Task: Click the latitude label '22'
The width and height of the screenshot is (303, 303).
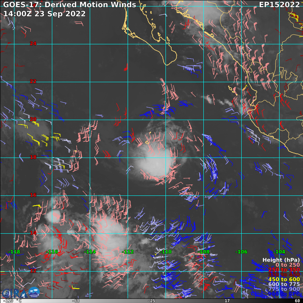Action: pos(33,81)
